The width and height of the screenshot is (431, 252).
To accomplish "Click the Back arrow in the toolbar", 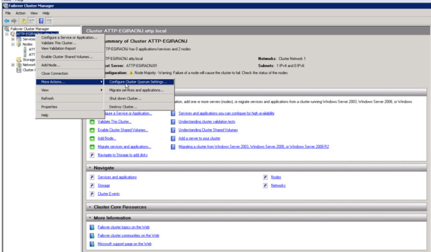I will coord(7,21).
